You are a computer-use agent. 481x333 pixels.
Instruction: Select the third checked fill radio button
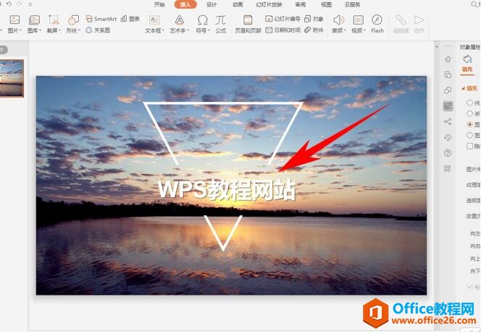coord(469,124)
